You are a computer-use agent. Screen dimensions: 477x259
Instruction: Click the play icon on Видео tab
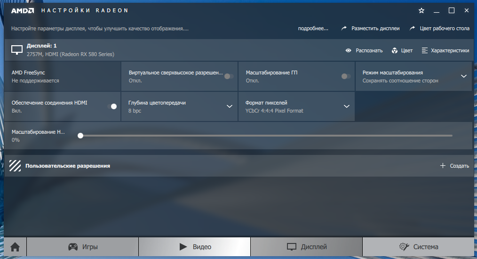click(x=183, y=247)
